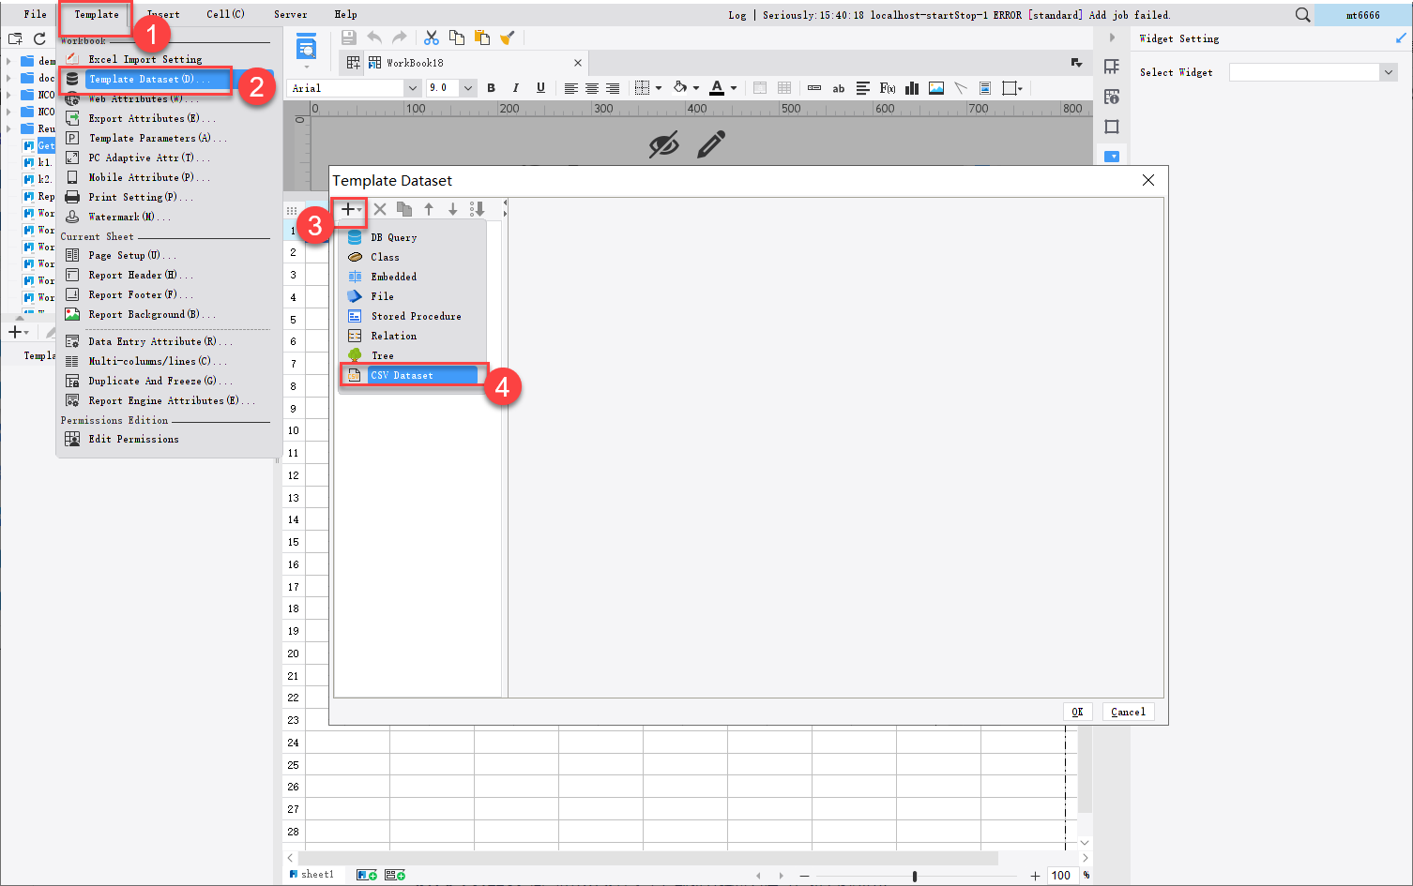Expand the font color dropdown arrow
This screenshot has width=1413, height=886.
tap(734, 88)
